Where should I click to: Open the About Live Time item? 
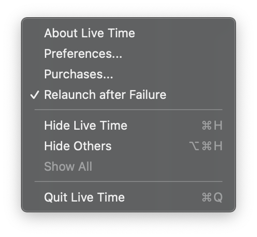click(128, 33)
